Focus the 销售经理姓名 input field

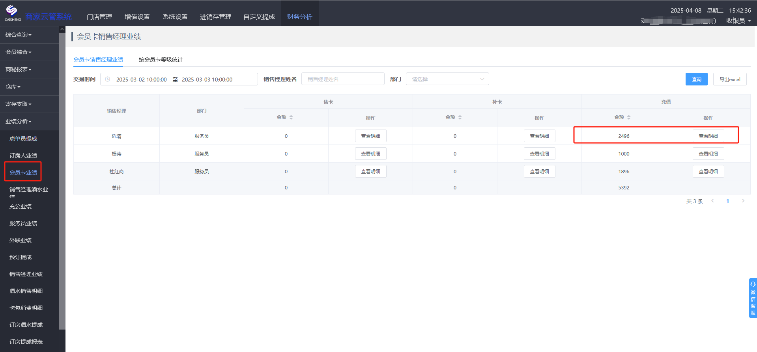coord(343,79)
